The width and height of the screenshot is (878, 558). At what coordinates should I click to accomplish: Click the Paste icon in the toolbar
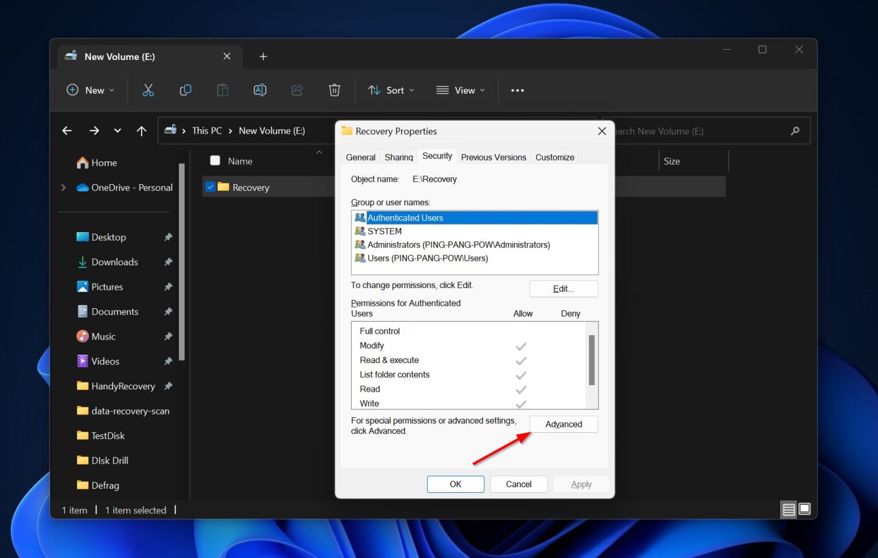point(222,90)
